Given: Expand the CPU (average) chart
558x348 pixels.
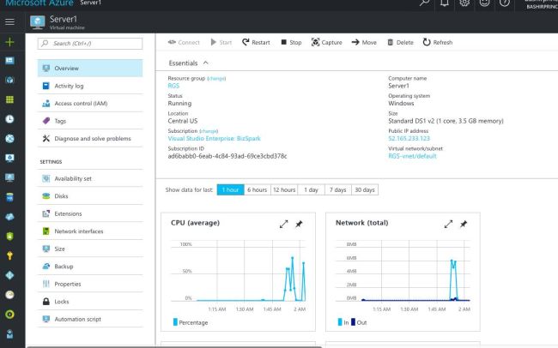Looking at the screenshot, I should pyautogui.click(x=283, y=225).
